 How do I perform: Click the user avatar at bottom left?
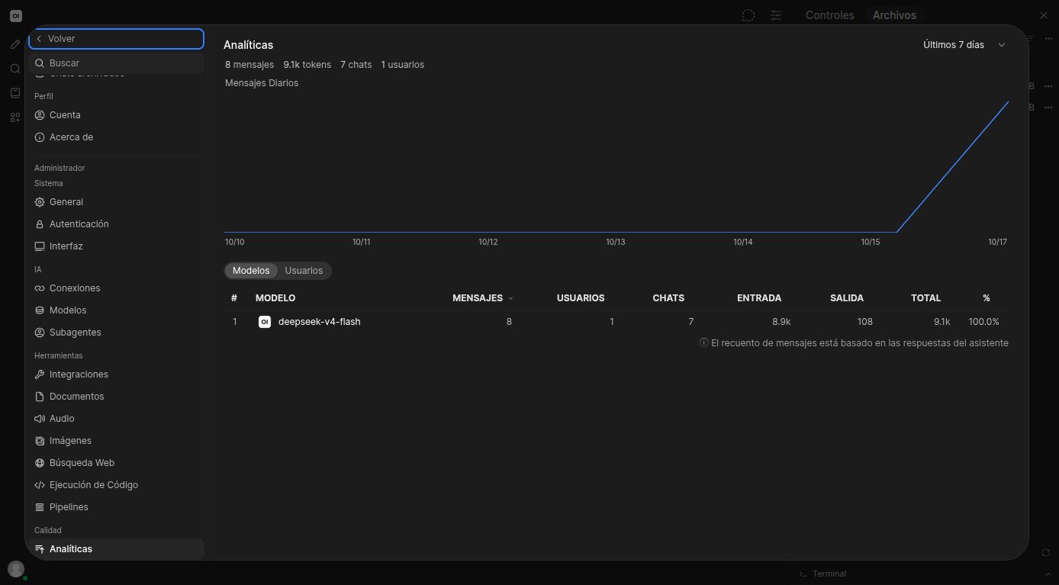(x=15, y=569)
